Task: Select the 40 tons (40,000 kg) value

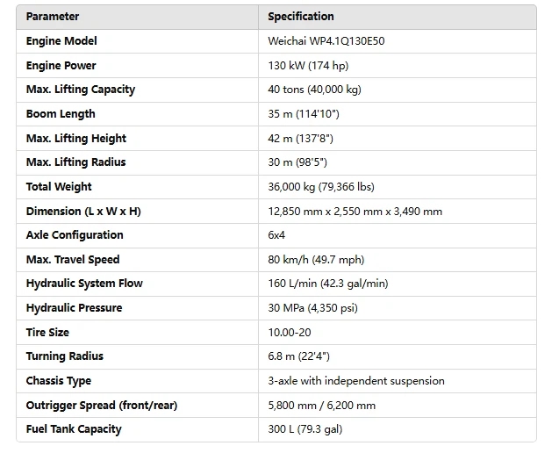Action: (314, 90)
